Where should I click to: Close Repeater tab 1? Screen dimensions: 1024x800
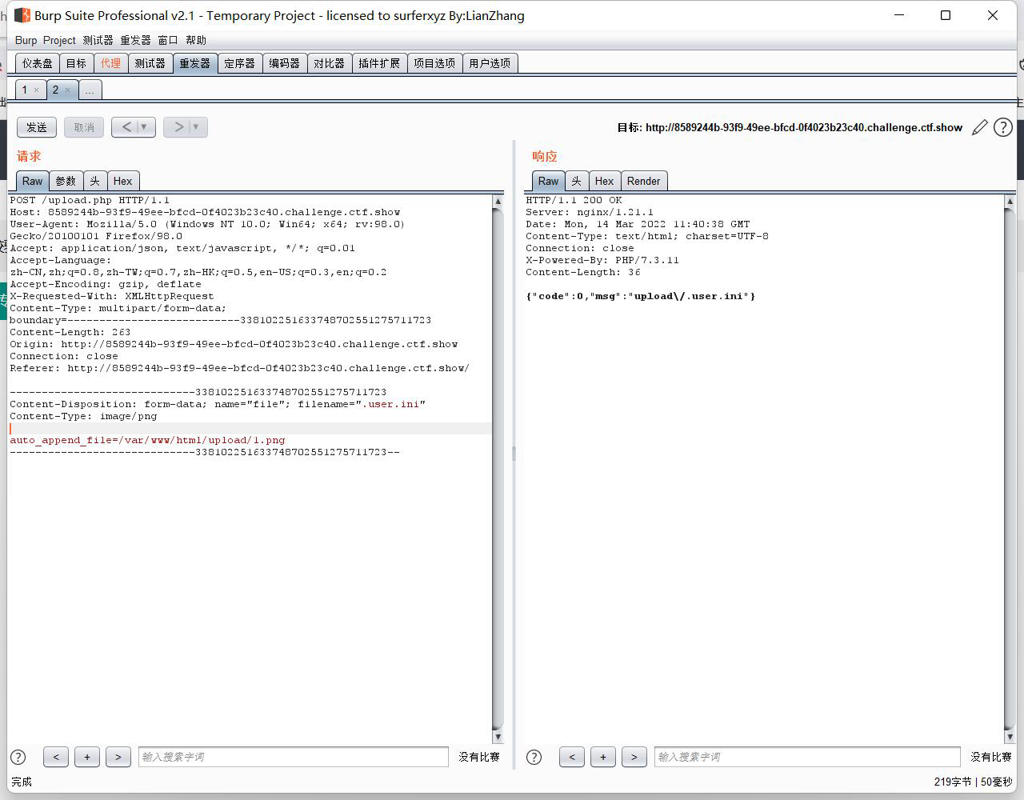coord(36,90)
